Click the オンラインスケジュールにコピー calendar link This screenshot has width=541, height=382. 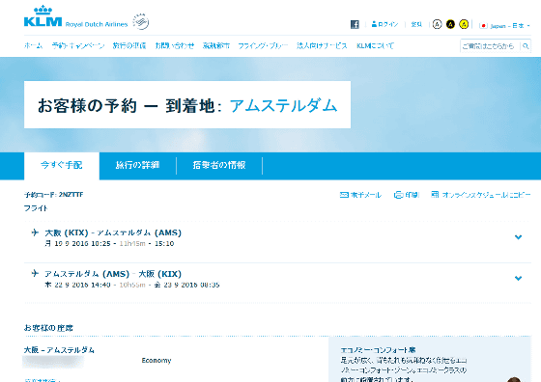pos(481,195)
